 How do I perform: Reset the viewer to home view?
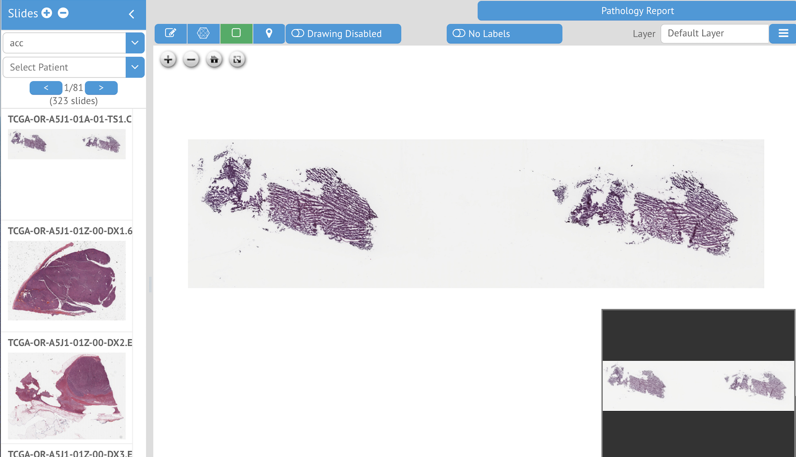(x=214, y=60)
